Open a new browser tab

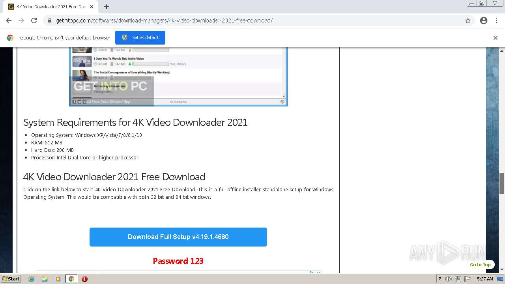tap(107, 7)
